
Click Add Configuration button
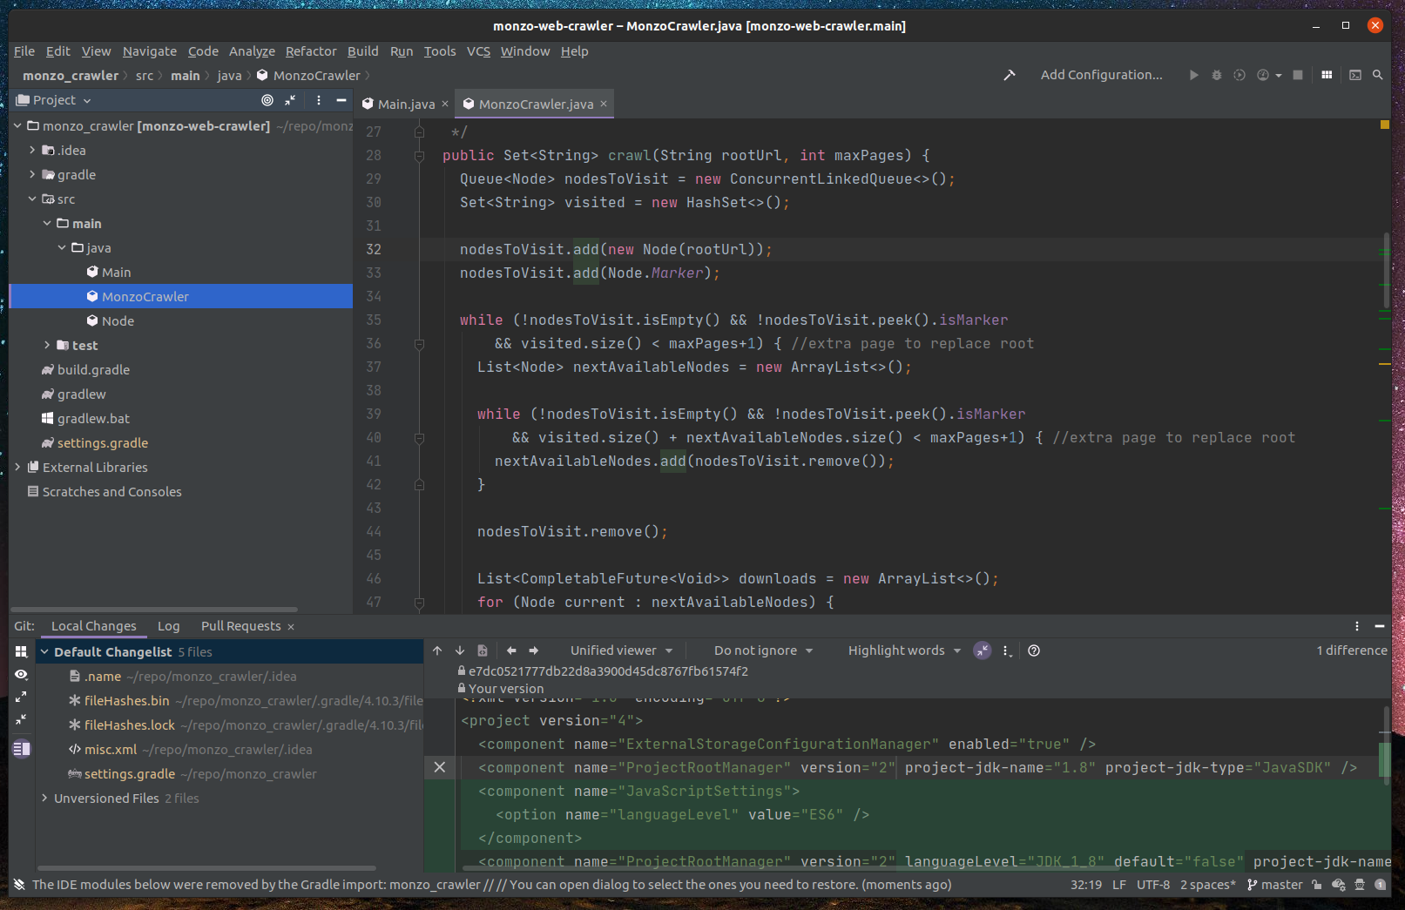pyautogui.click(x=1101, y=75)
